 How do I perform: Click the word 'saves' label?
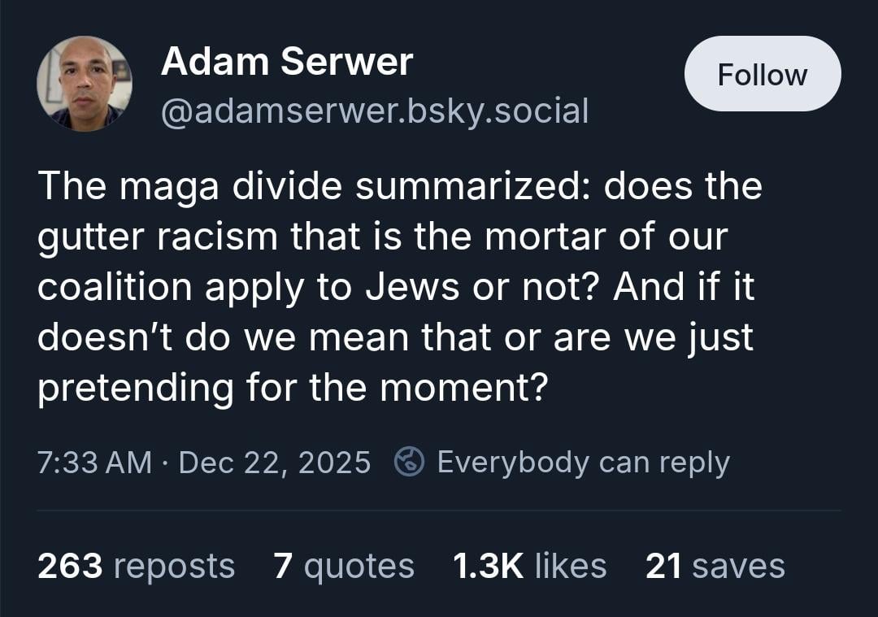click(738, 566)
